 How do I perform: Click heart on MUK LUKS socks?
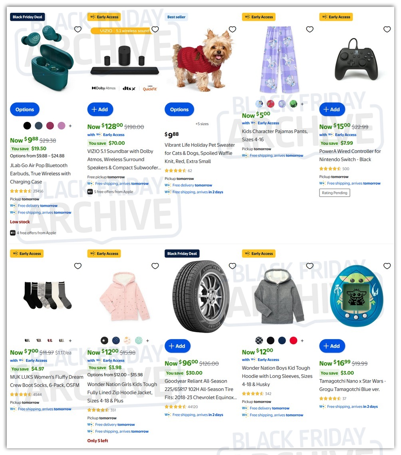78,266
